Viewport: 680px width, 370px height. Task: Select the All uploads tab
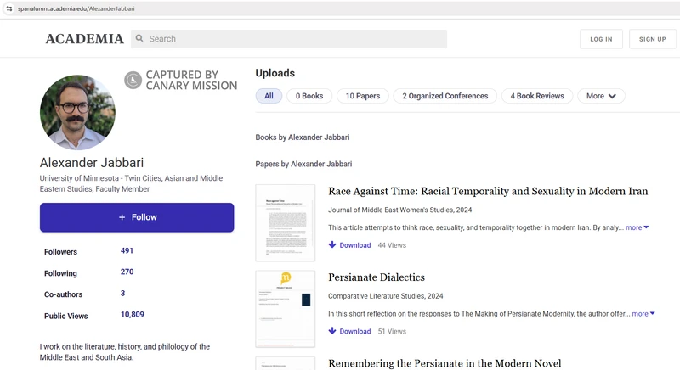[x=269, y=96]
